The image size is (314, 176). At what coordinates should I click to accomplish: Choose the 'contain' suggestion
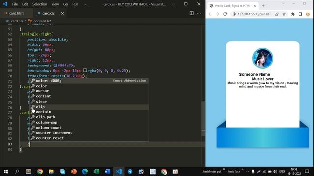pos(89,112)
